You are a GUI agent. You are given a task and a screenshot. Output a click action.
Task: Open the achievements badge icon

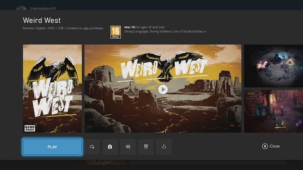click(146, 147)
